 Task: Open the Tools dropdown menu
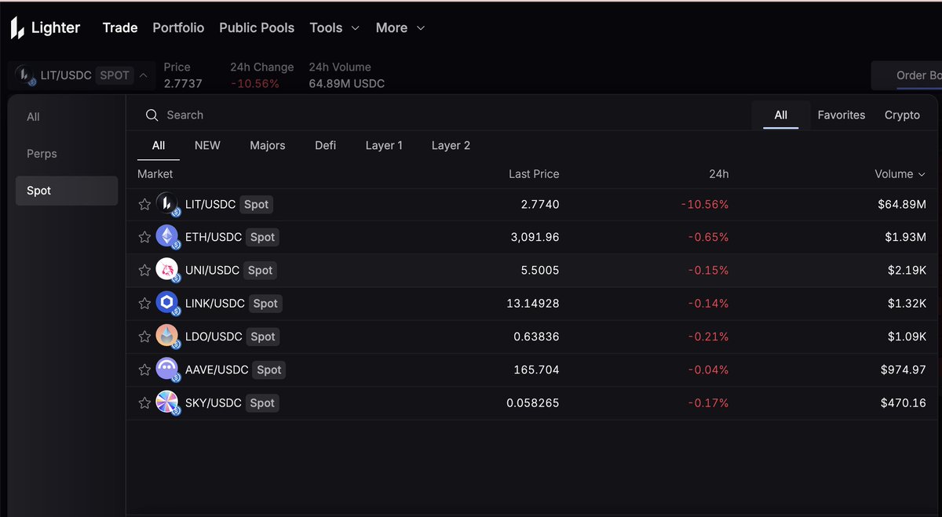click(334, 27)
